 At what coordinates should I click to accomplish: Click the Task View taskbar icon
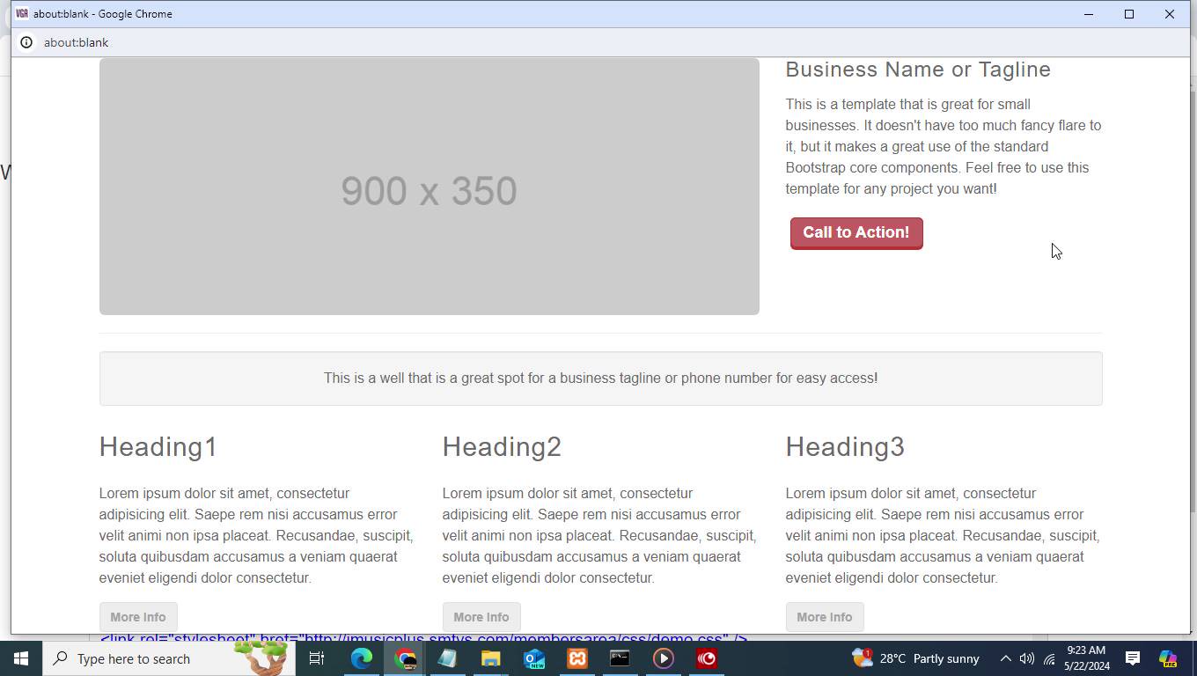click(317, 658)
